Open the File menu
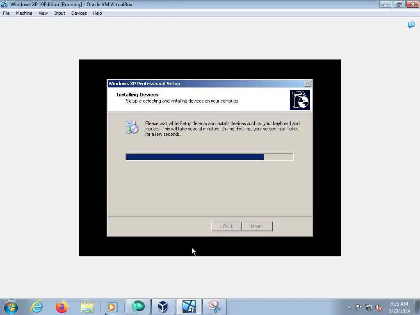The height and width of the screenshot is (315, 420). tap(6, 13)
